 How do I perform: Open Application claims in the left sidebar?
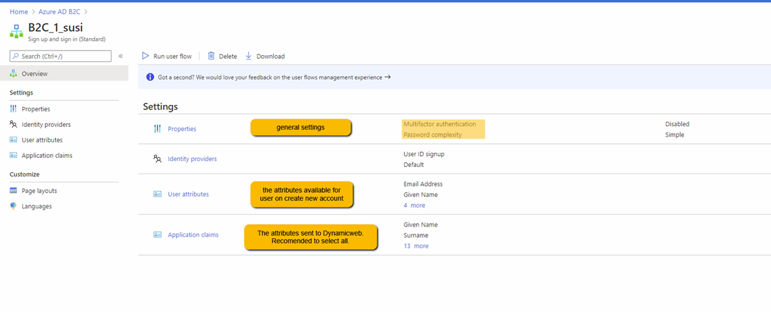tap(47, 155)
